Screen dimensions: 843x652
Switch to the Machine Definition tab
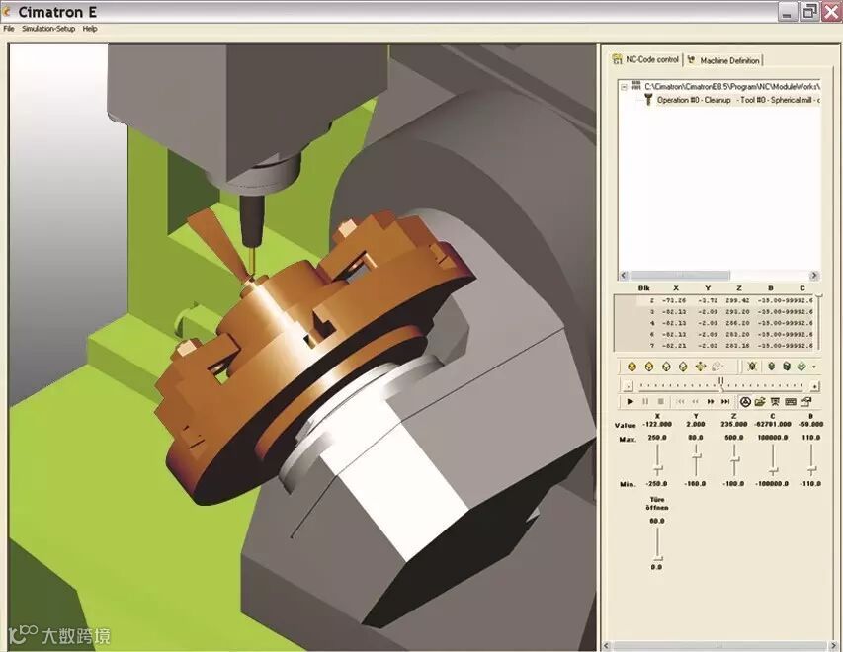723,60
